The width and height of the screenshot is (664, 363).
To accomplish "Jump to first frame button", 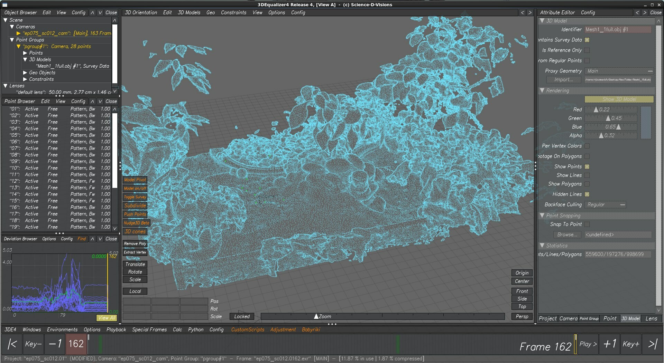I will click(x=12, y=344).
